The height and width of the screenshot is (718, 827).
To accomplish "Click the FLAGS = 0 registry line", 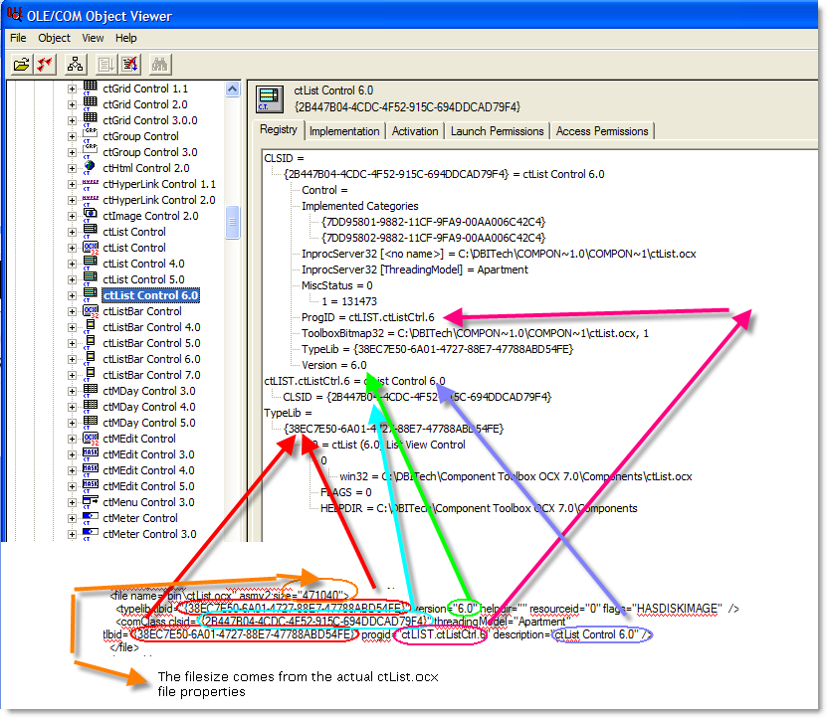I will [346, 492].
